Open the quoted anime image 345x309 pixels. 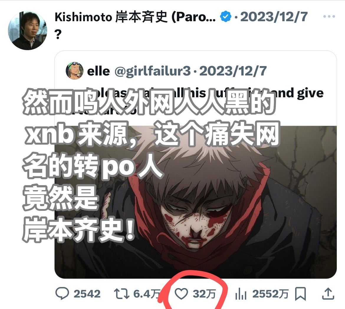click(195, 202)
